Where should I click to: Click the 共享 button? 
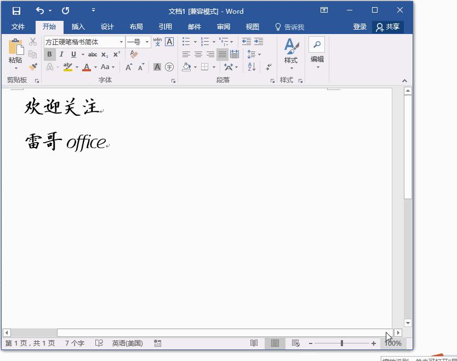389,26
